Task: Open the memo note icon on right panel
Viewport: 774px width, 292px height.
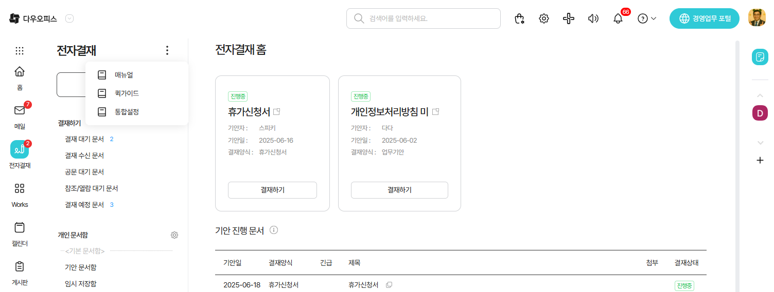Action: click(x=760, y=57)
